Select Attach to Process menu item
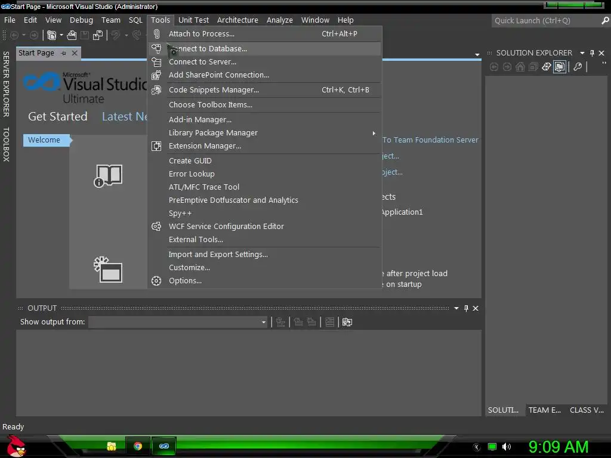 click(x=264, y=34)
